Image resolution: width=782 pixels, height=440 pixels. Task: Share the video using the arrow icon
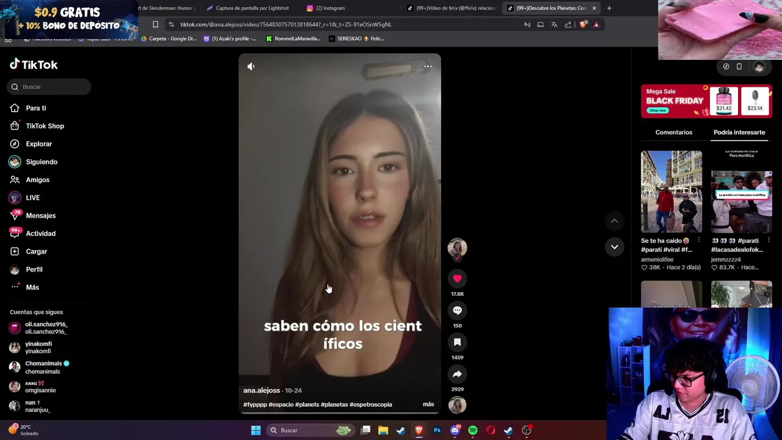(457, 373)
